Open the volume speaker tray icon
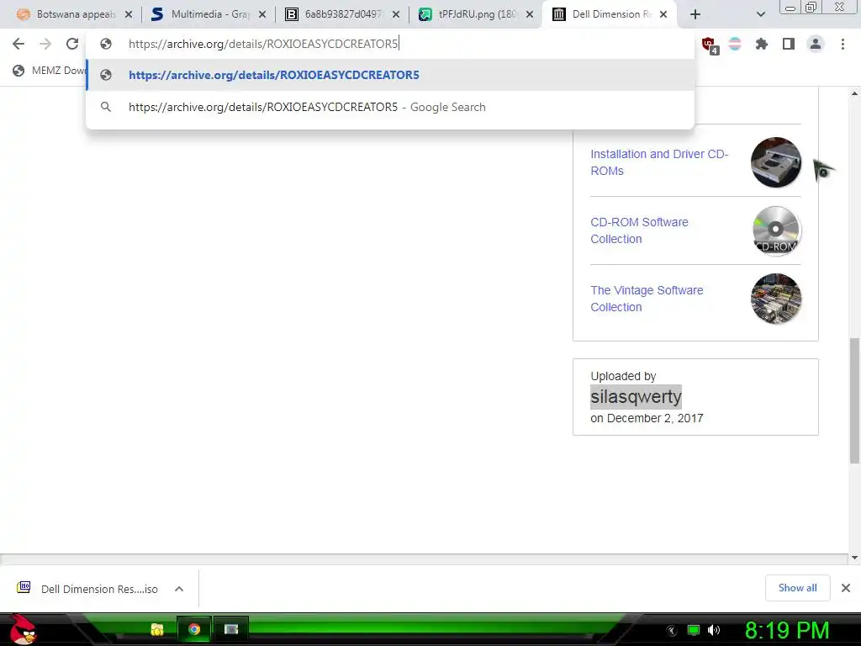This screenshot has width=861, height=646. (714, 631)
